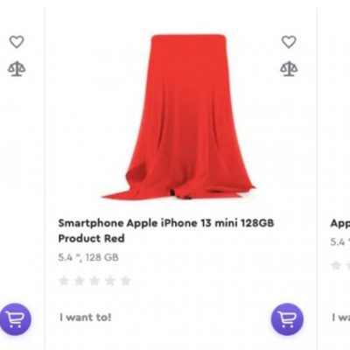This screenshot has height=350, width=350.
Task: Open Smartphone Apple iPhone 13 mini title link
Action: click(166, 230)
